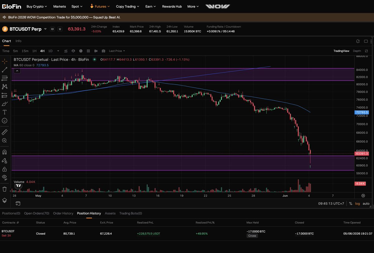
Task: Select the trend line drawing tool
Action: click(5, 70)
